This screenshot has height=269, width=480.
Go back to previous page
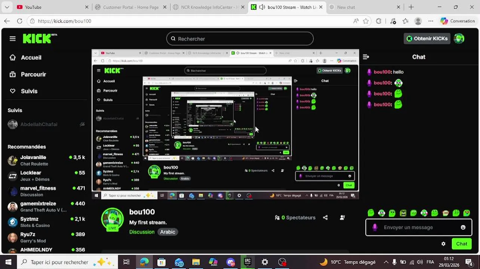point(7,21)
